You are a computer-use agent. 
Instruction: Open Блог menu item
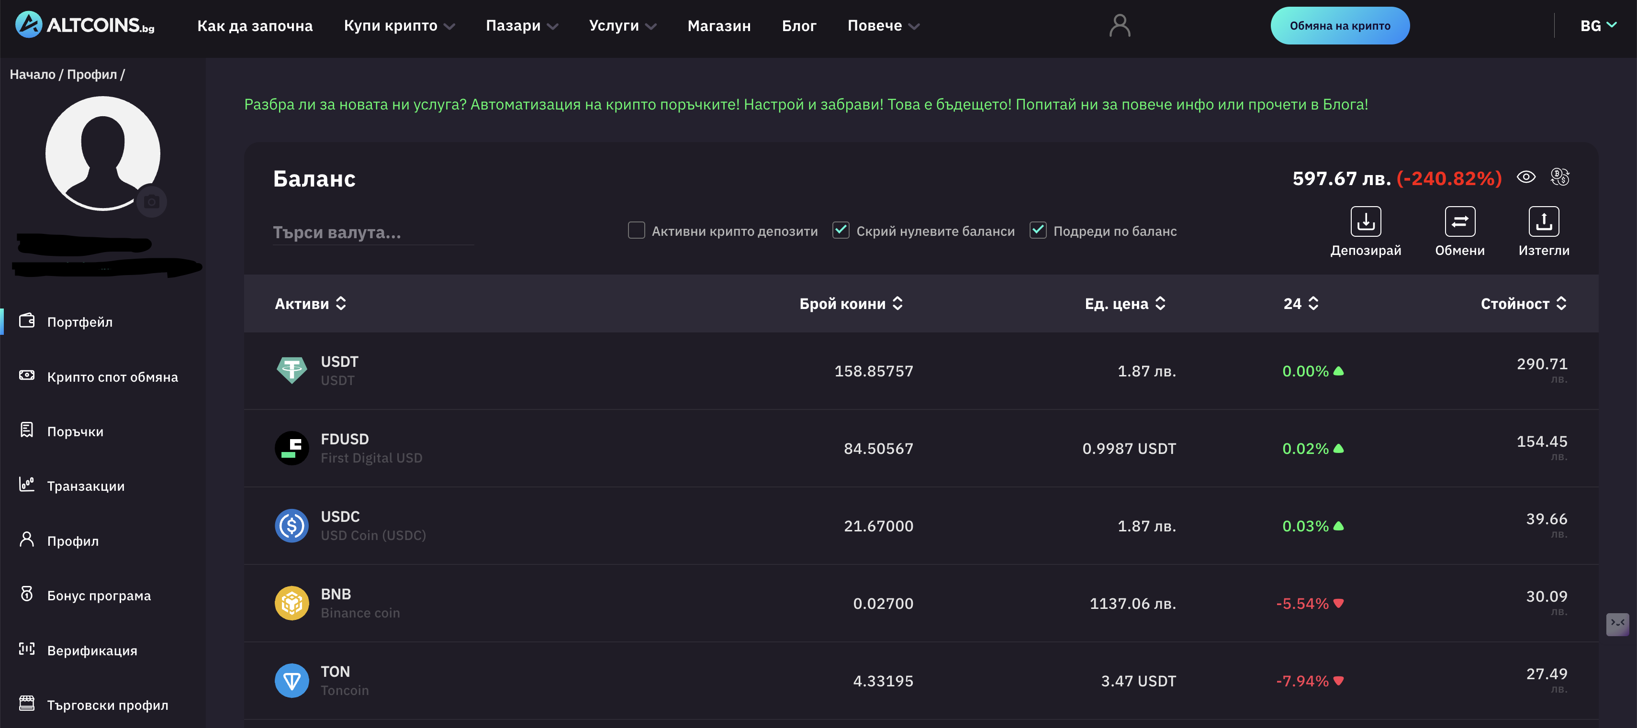799,26
